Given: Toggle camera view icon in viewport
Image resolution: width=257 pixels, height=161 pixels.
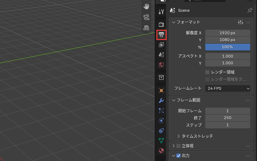Looking at the screenshot, I should [x=146, y=17].
